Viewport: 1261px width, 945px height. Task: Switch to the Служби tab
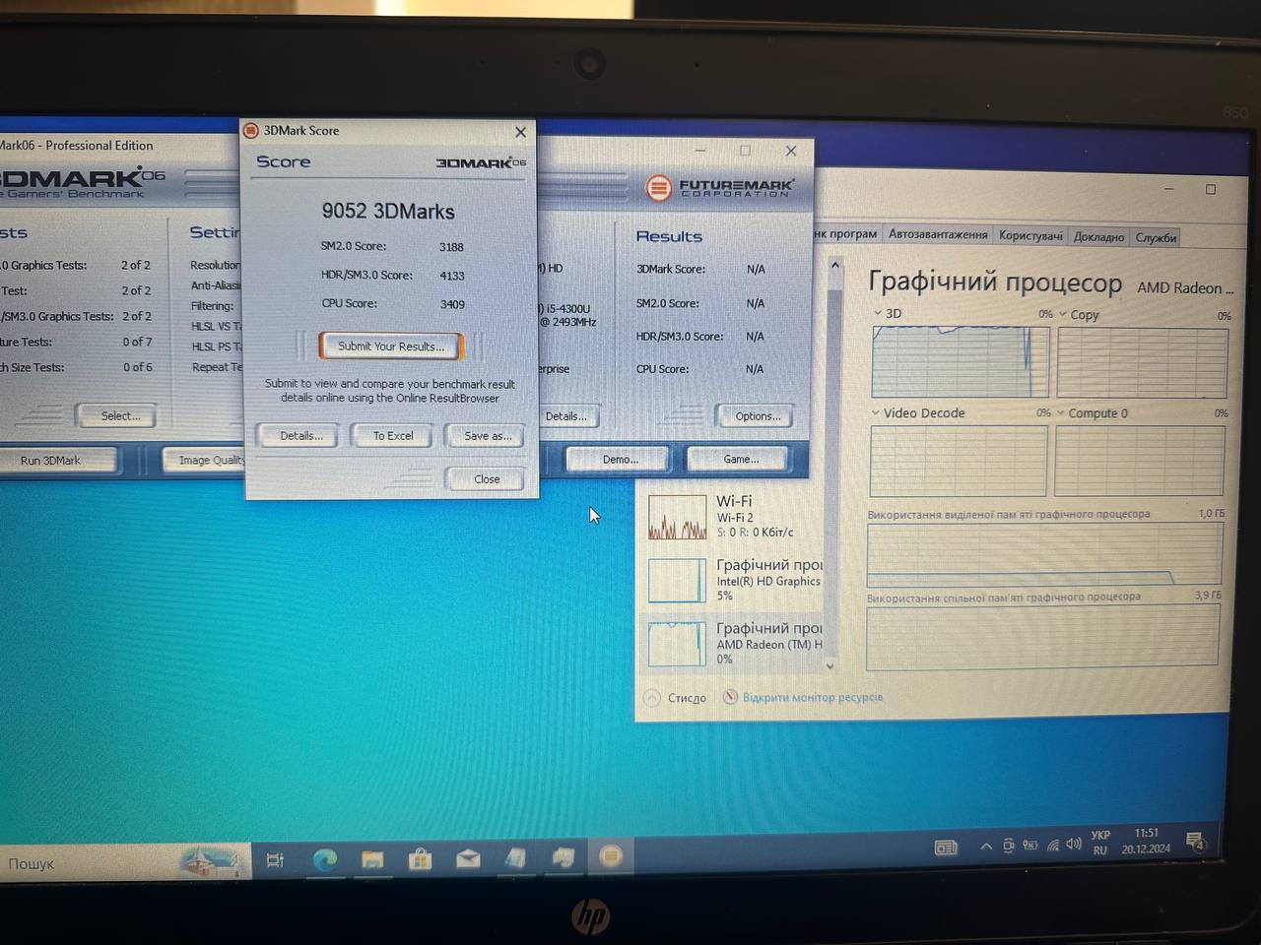pos(1155,237)
